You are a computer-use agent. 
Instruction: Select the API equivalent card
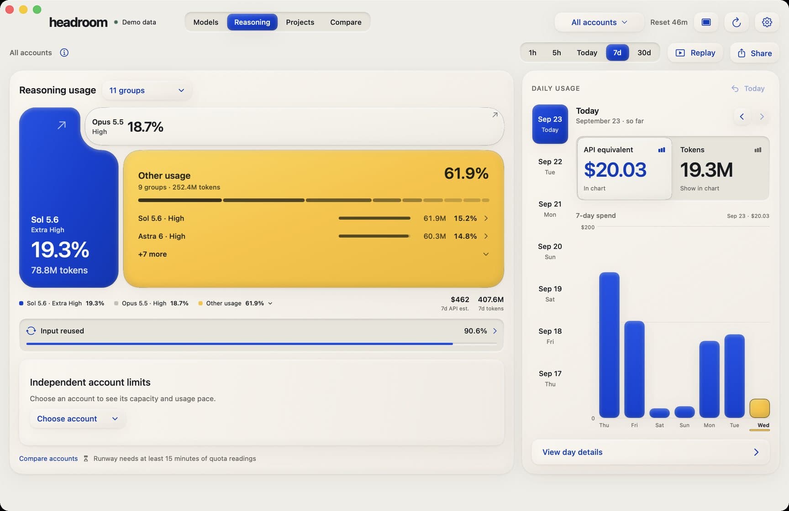click(624, 168)
